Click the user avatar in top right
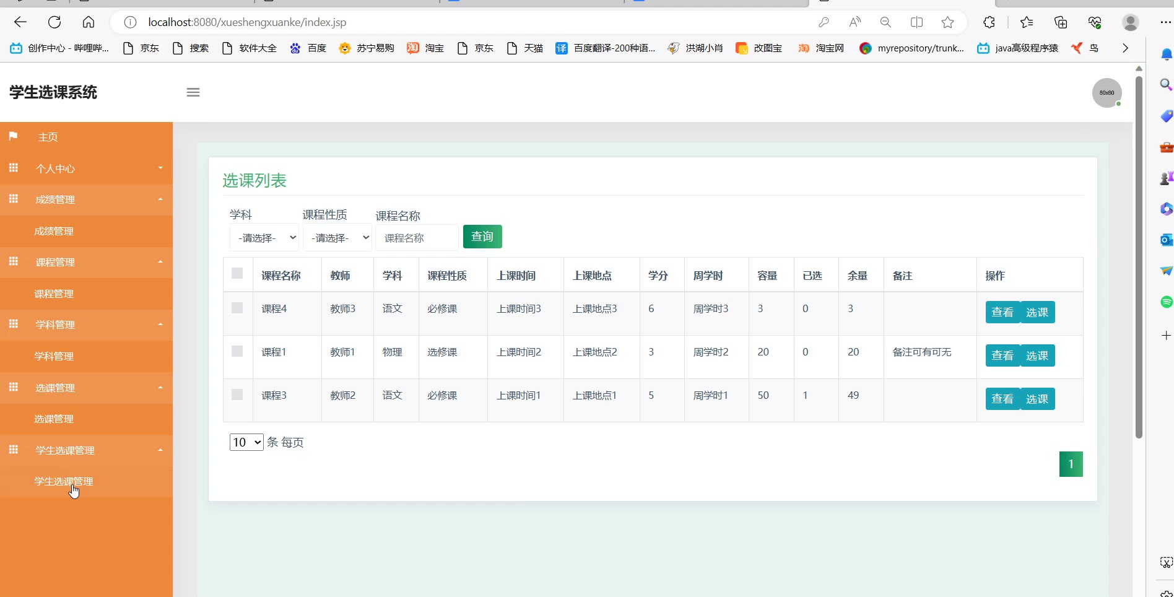Screen dimensions: 1174x597 [1107, 93]
